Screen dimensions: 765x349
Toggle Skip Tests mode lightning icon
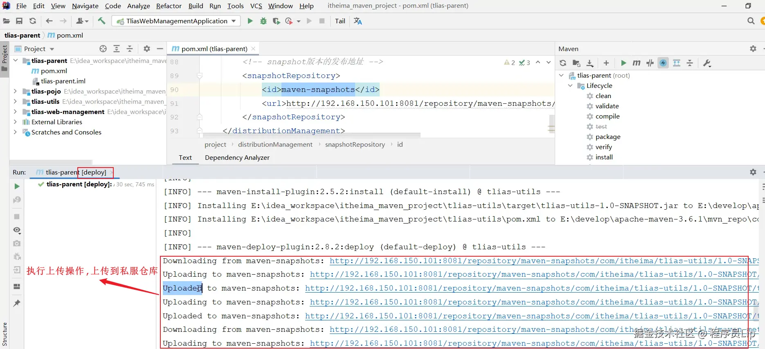pyautogui.click(x=663, y=63)
